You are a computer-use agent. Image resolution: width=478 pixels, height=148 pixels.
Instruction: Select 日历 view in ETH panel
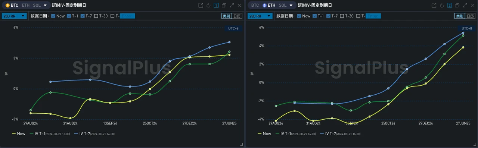[470, 16]
